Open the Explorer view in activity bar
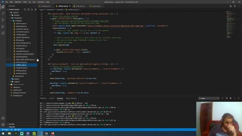 click(3, 7)
